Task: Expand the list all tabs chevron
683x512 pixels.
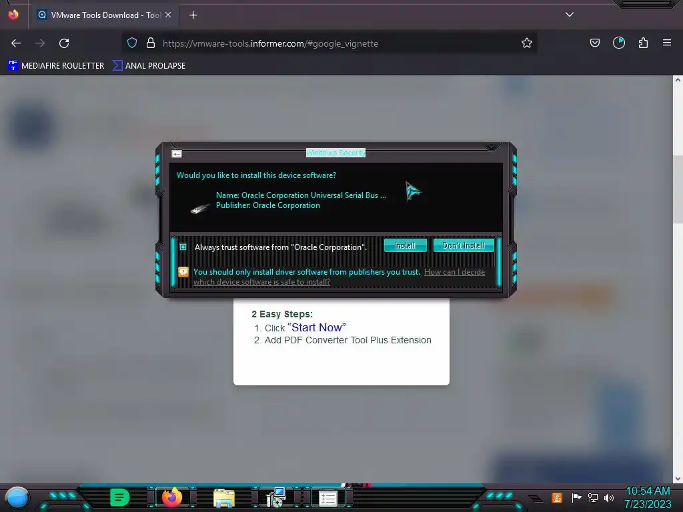Action: [x=570, y=15]
